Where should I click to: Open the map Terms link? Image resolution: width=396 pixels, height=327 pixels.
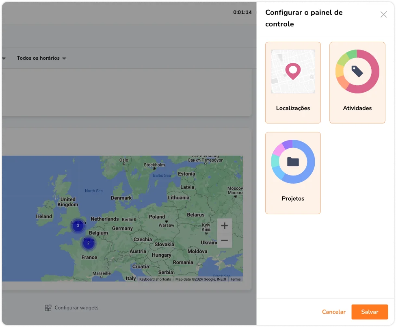tap(236, 279)
